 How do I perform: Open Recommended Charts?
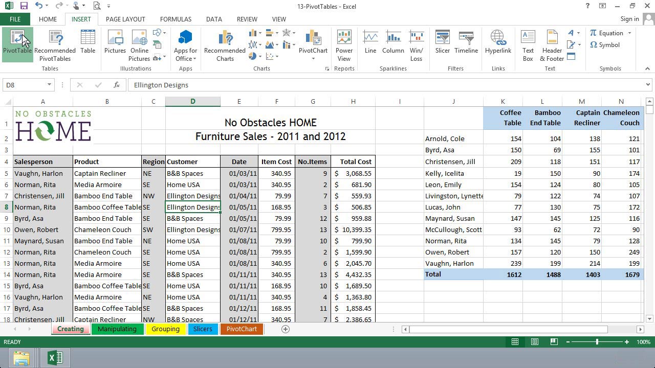click(225, 44)
